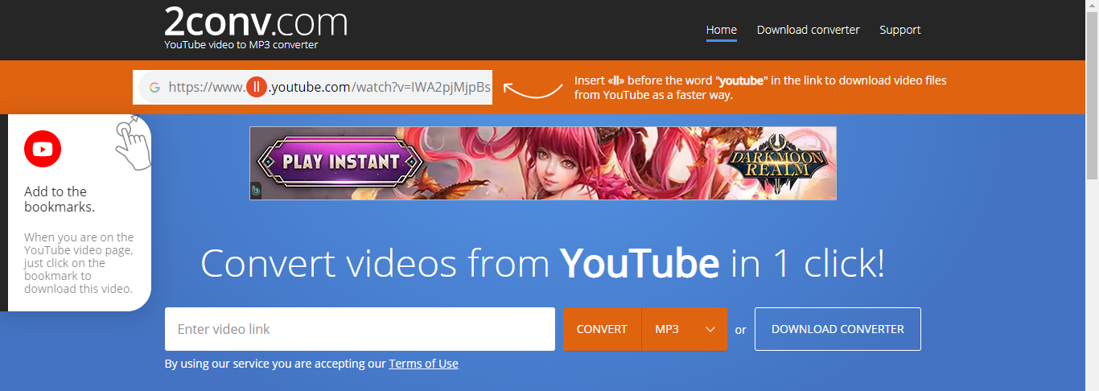Click the Insert ll before youtube instruction text
This screenshot has height=391, width=1099.
click(x=760, y=88)
